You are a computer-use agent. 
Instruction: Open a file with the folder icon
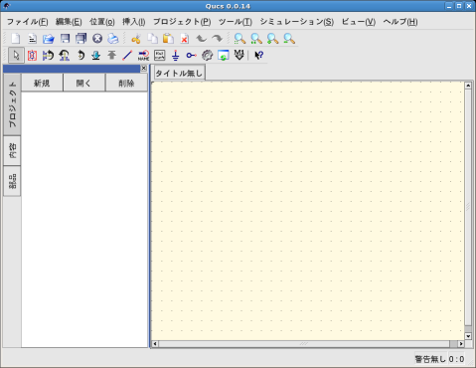coord(49,39)
